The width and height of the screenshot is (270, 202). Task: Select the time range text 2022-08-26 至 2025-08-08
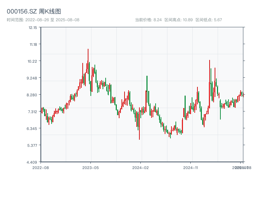click(x=52, y=20)
